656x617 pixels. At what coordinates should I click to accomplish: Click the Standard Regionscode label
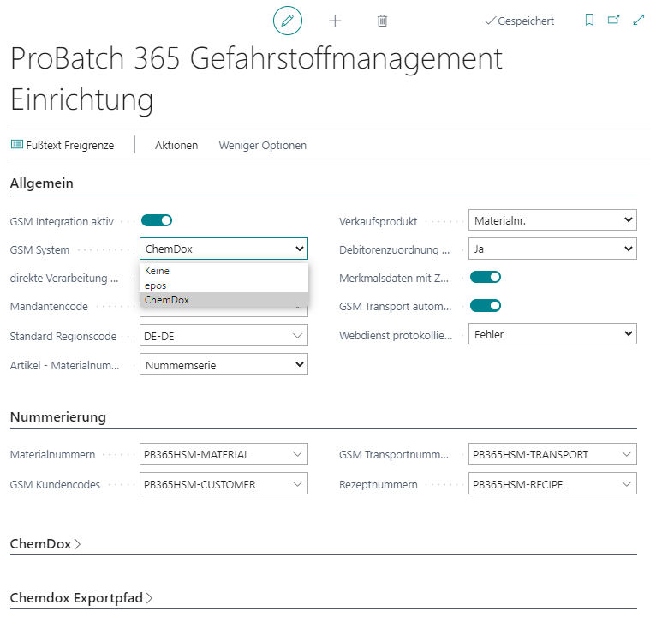63,336
